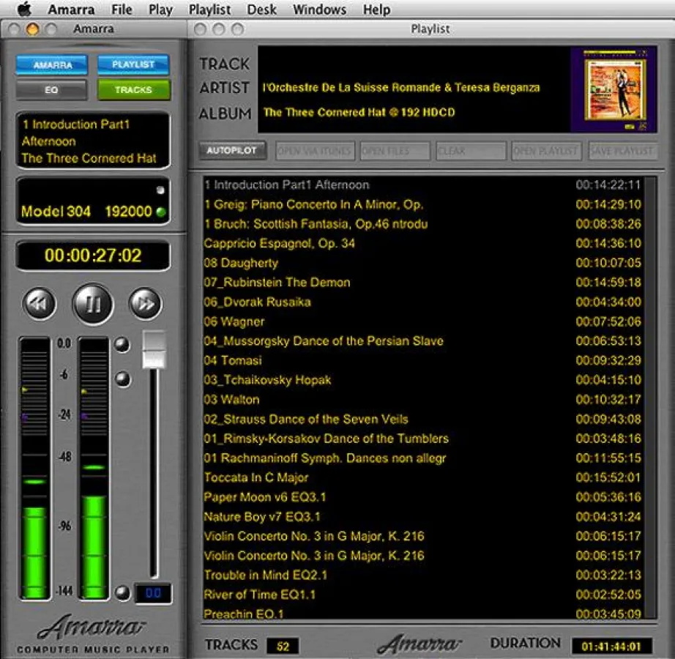
Task: Open the Playlist menu in menu bar
Action: (x=209, y=10)
